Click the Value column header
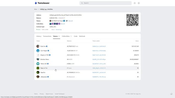Image resolution: width=175 pixels, height=98 pixels. click(137, 41)
